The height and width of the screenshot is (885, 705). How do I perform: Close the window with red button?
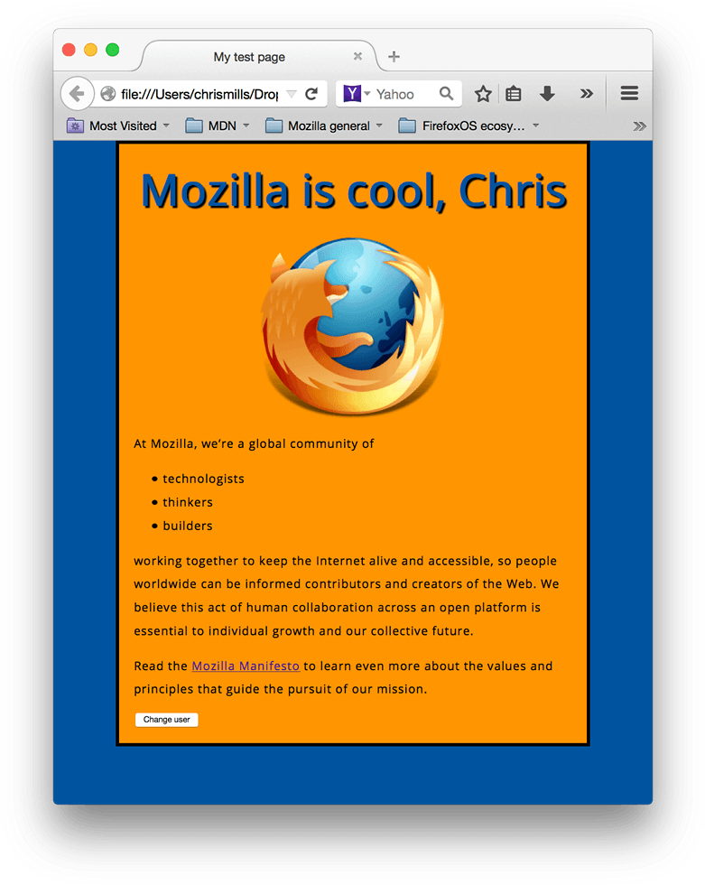pos(69,50)
